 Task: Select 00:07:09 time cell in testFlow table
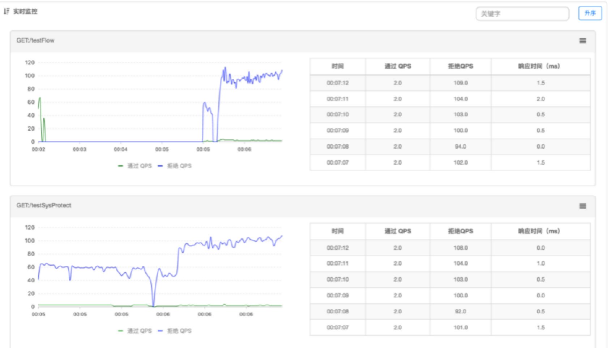(338, 131)
